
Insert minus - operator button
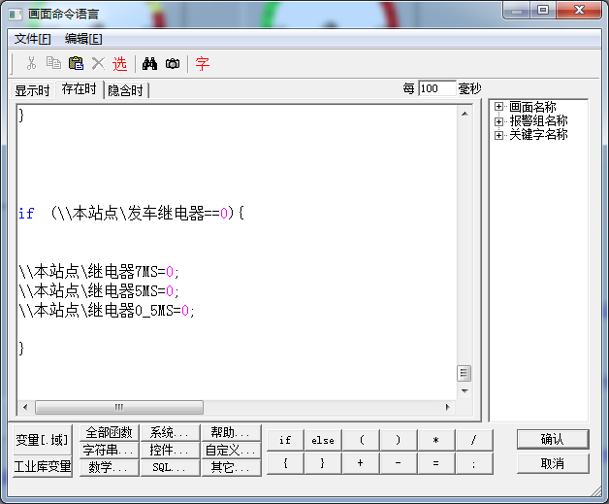pos(399,463)
